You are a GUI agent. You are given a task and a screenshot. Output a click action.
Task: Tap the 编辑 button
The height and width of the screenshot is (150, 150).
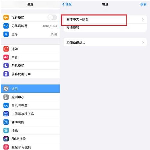(143, 4)
